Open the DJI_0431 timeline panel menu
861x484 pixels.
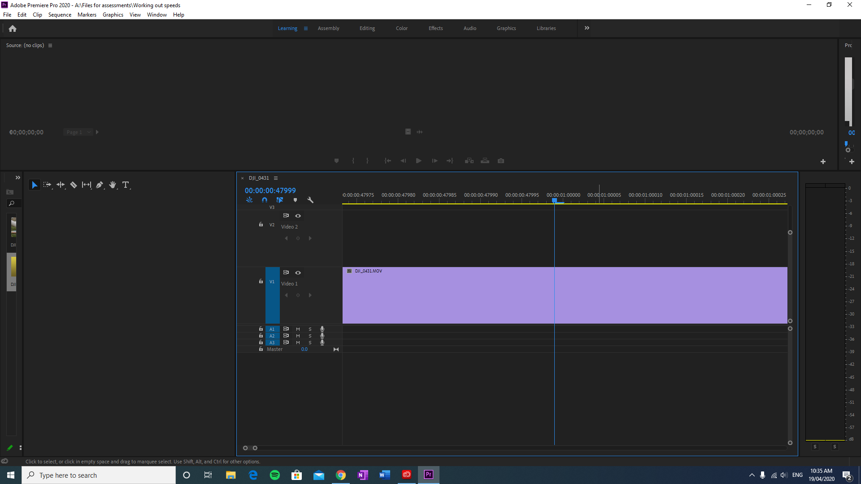(x=276, y=178)
